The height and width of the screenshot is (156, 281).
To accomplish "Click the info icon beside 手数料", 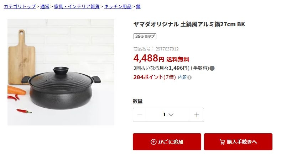I will click(x=212, y=68).
